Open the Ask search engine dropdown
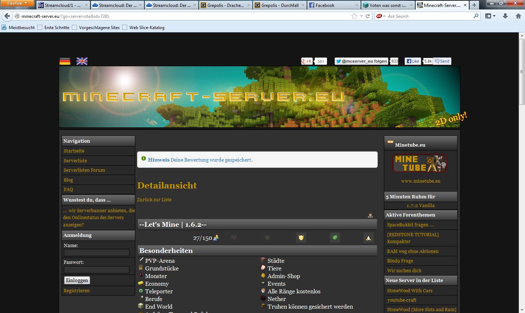This screenshot has height=313, width=525. (381, 16)
